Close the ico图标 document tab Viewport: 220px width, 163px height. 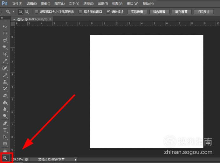click(50, 19)
